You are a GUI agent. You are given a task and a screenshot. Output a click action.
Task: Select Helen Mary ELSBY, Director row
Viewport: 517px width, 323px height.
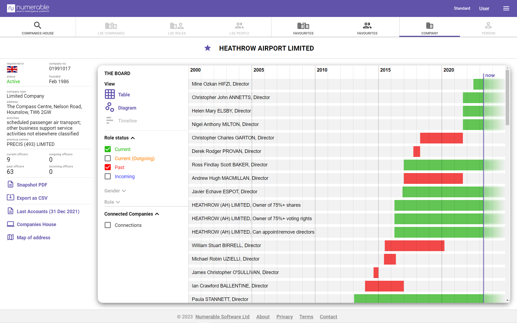click(347, 111)
